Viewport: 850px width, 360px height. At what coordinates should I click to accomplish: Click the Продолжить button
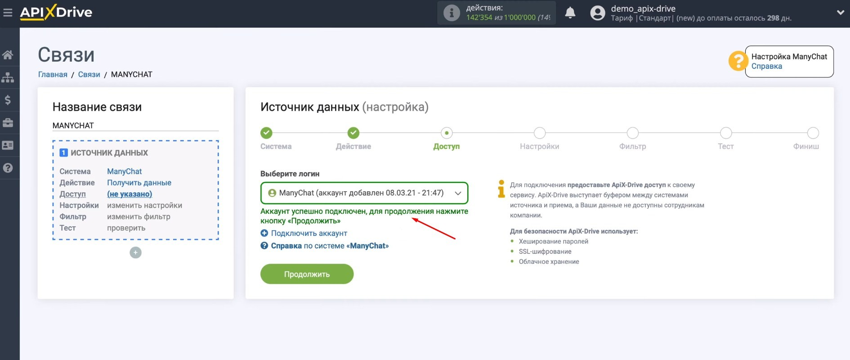pyautogui.click(x=307, y=274)
